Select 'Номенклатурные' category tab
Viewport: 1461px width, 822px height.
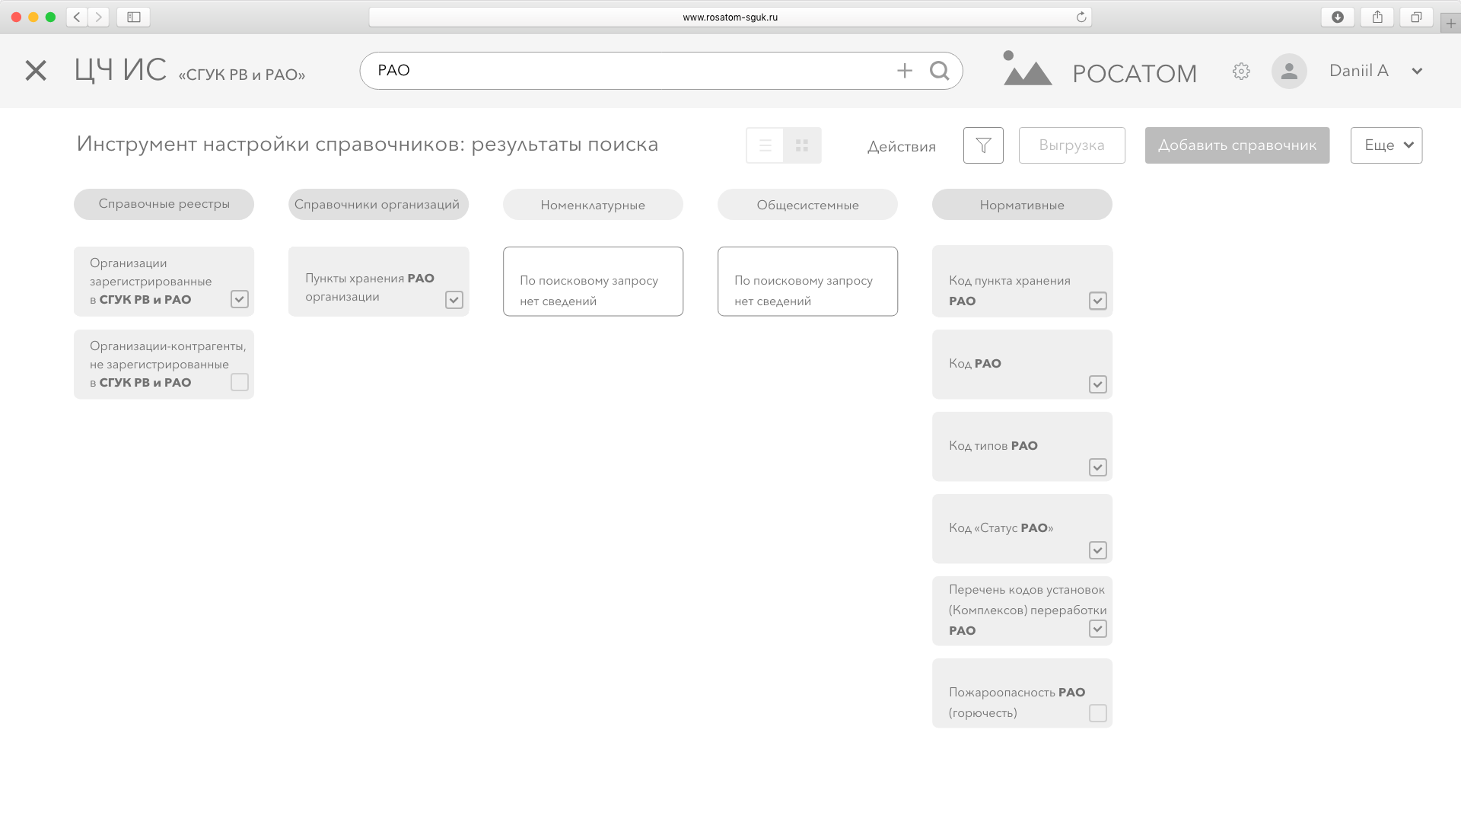coord(593,204)
